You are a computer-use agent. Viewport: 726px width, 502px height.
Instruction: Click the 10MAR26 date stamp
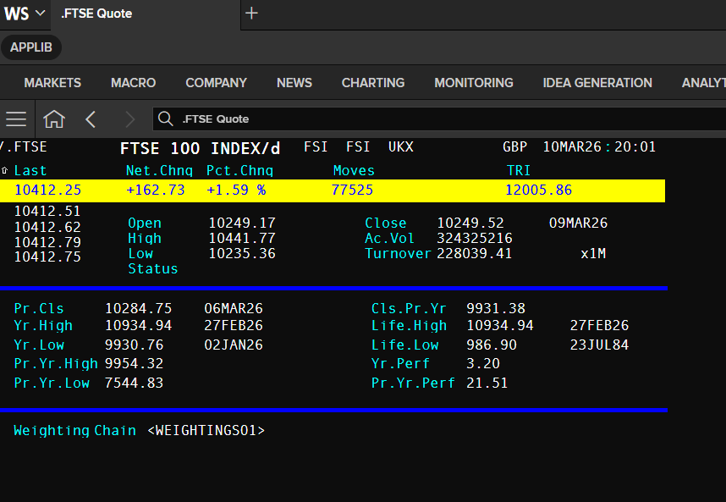point(572,146)
